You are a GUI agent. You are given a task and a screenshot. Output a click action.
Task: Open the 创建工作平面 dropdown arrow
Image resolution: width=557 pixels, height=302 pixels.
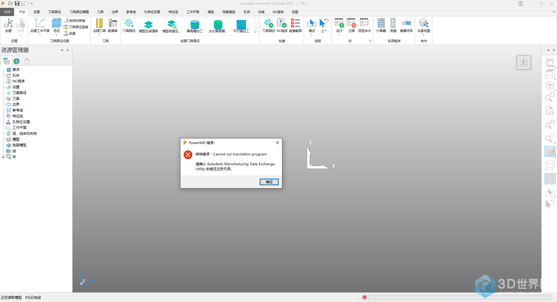(40, 35)
